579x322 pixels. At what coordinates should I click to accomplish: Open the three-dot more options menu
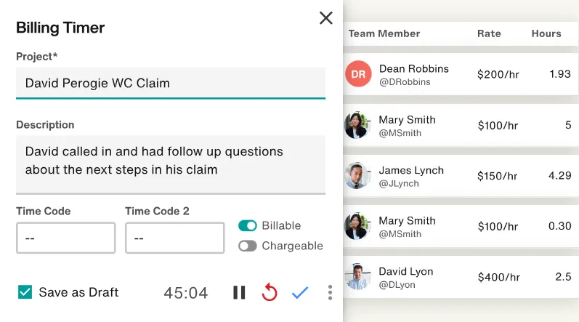coord(330,292)
